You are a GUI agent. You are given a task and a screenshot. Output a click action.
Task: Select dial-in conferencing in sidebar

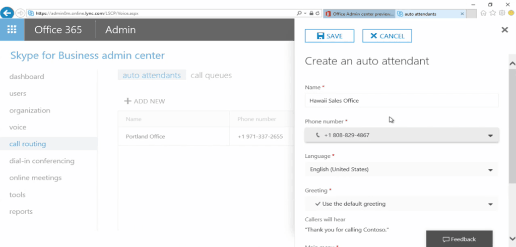(42, 161)
